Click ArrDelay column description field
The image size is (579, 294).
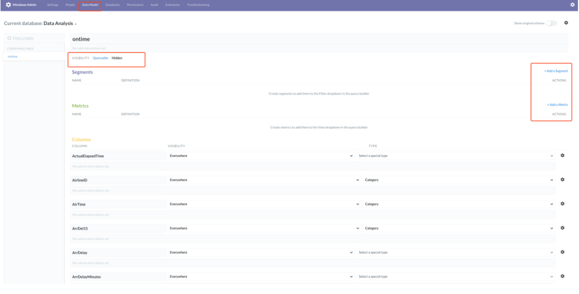[x=313, y=262]
